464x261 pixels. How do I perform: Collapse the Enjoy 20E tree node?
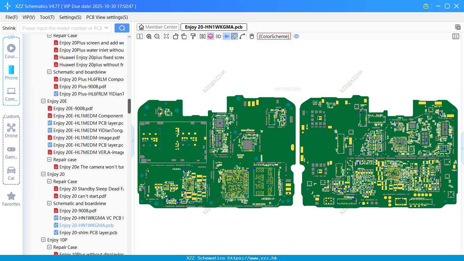coord(43,101)
